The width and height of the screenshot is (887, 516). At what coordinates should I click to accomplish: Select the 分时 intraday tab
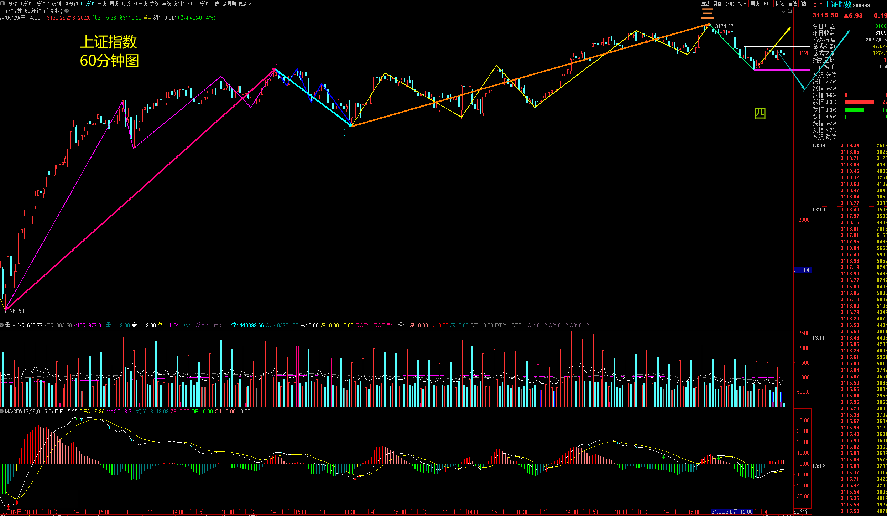click(13, 4)
